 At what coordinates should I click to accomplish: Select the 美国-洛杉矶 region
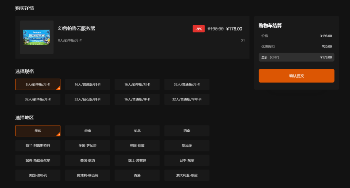38,175
